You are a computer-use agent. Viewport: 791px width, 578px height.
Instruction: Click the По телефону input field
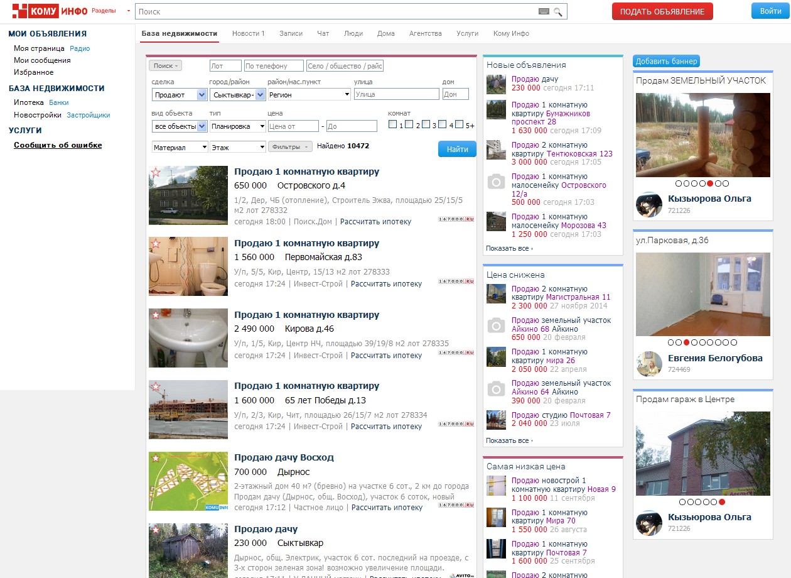pyautogui.click(x=274, y=66)
